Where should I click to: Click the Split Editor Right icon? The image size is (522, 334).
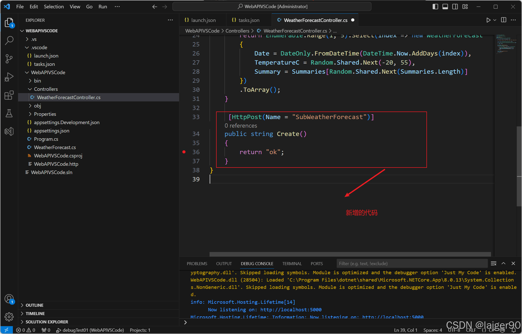click(x=503, y=20)
